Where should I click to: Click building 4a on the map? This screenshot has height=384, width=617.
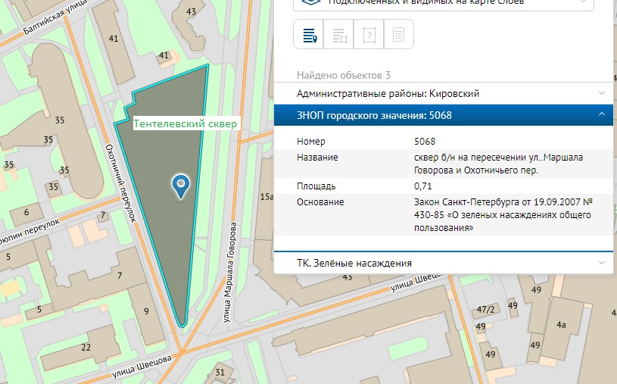point(561,324)
